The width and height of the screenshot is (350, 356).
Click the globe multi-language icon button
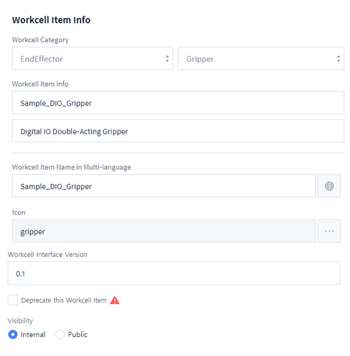tap(329, 186)
